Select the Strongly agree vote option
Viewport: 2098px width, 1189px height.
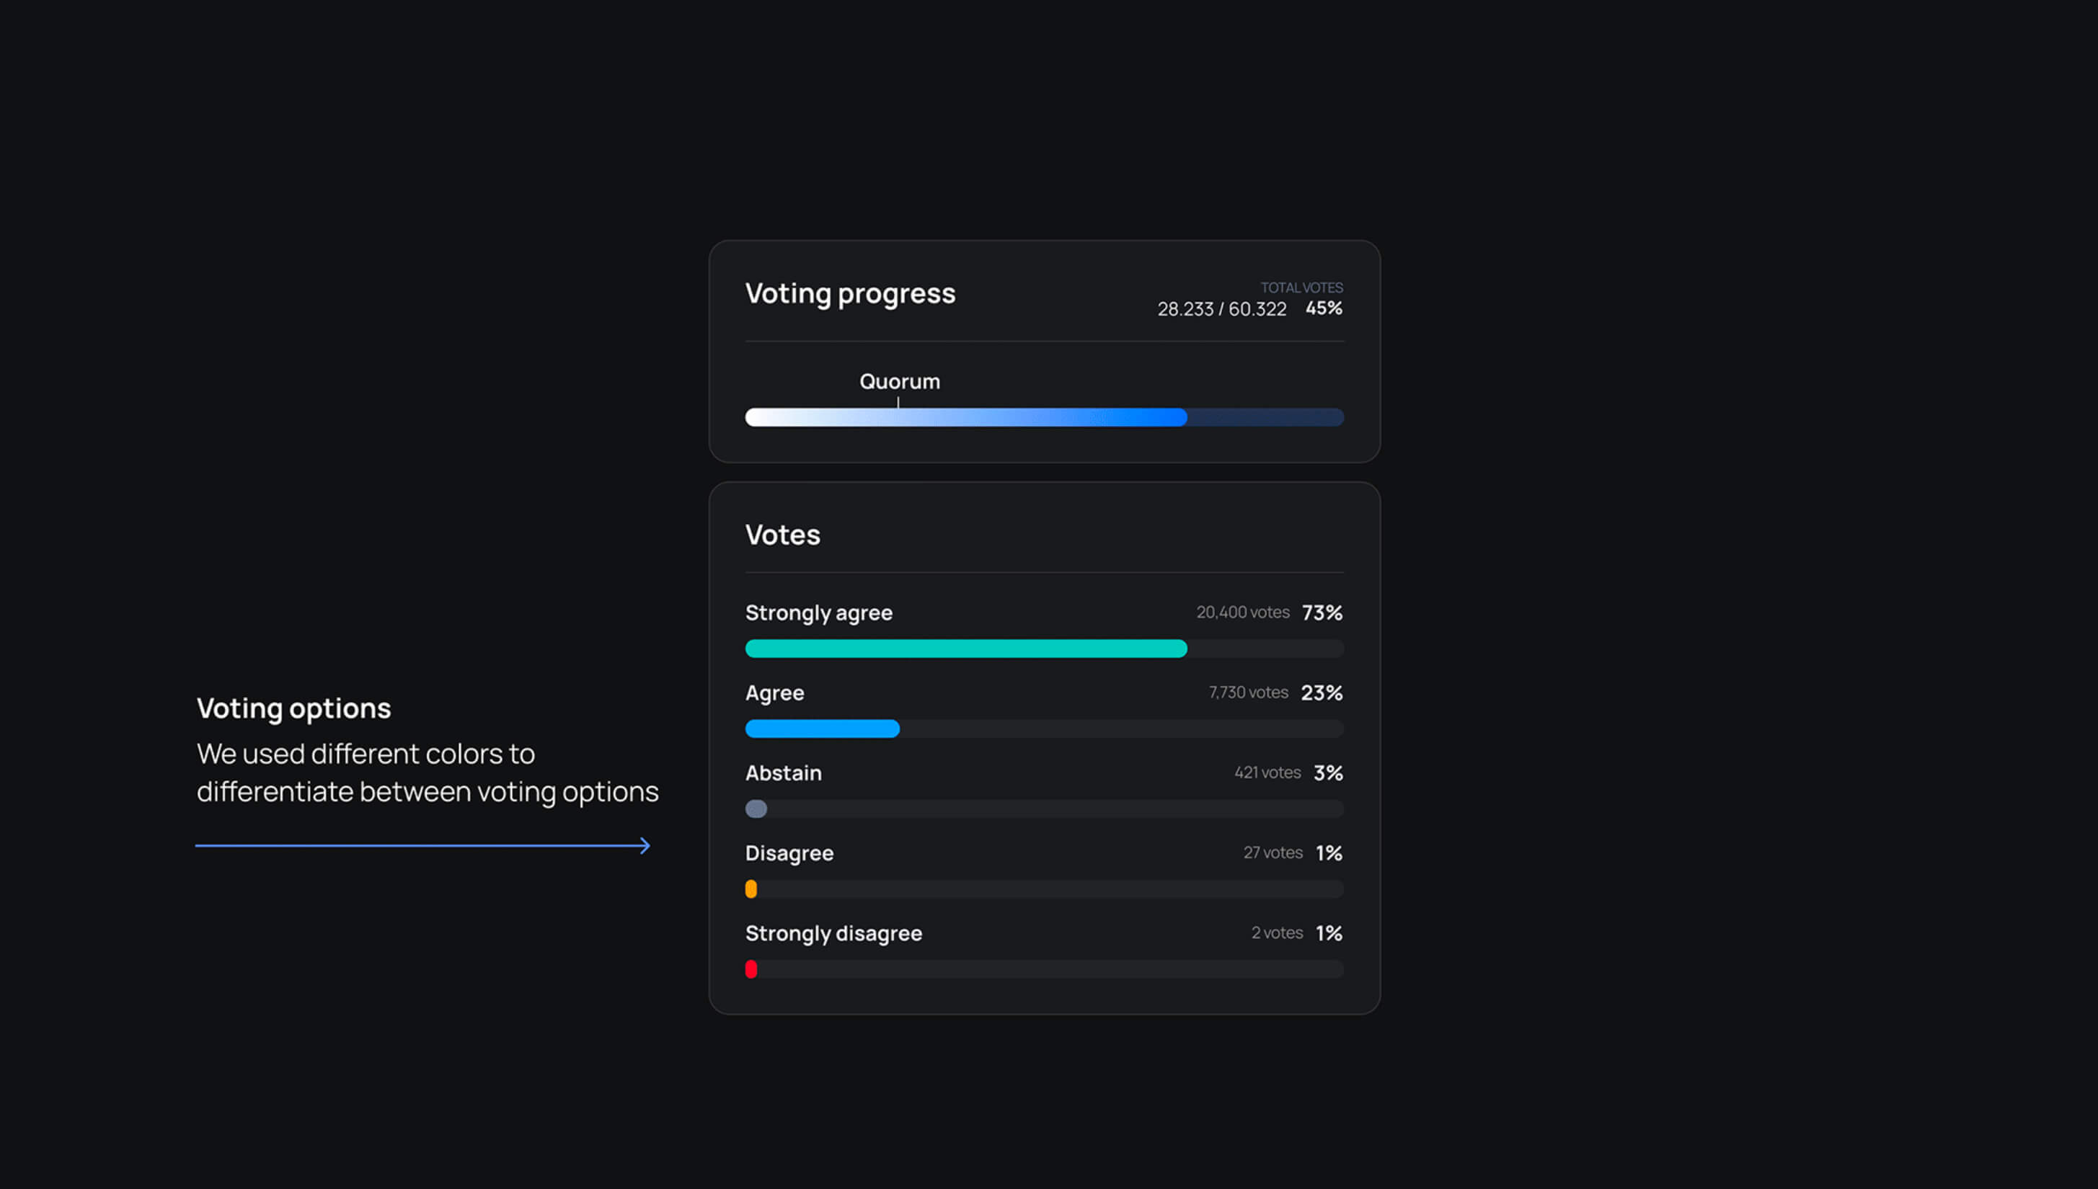[x=818, y=613]
